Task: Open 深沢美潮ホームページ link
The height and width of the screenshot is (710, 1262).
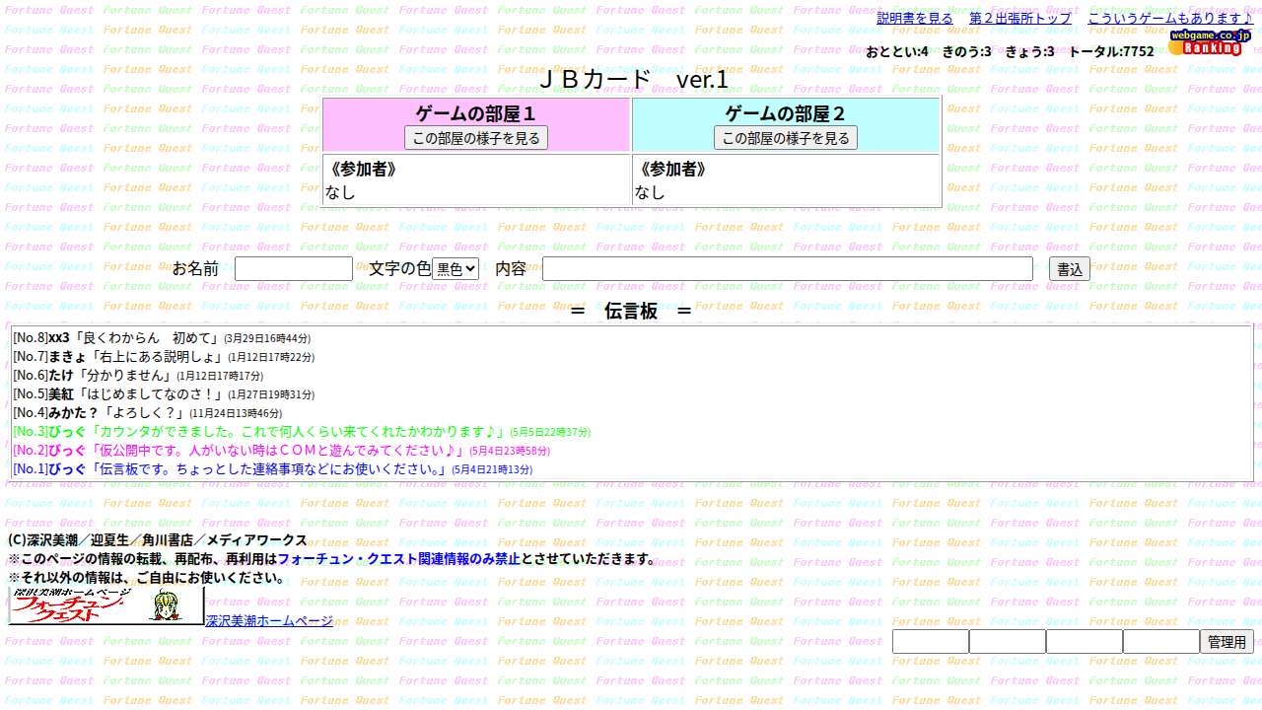Action: [269, 621]
